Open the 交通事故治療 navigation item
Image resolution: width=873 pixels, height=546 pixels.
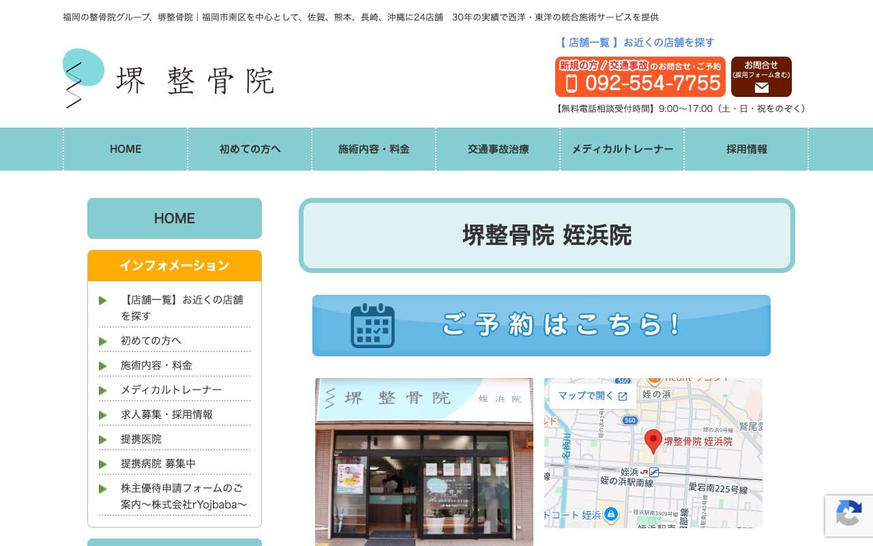(x=499, y=149)
